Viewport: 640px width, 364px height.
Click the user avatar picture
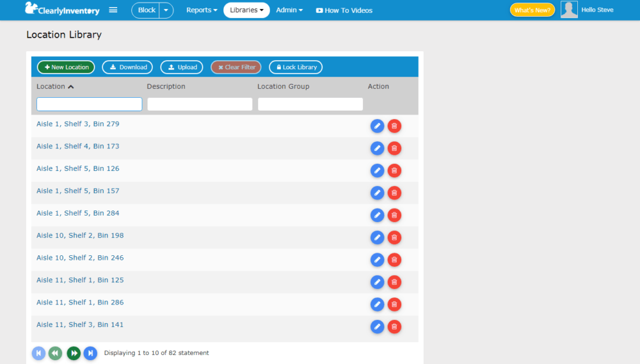[x=569, y=10]
